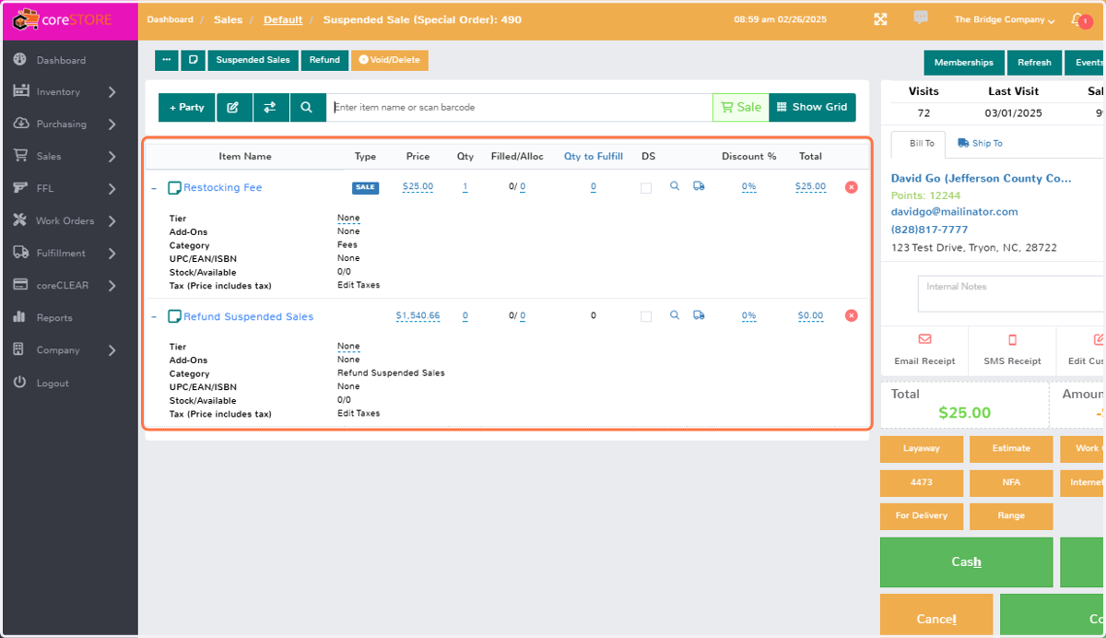The height and width of the screenshot is (638, 1106).
Task: Toggle fullscreen expand icon in header
Action: click(x=880, y=19)
